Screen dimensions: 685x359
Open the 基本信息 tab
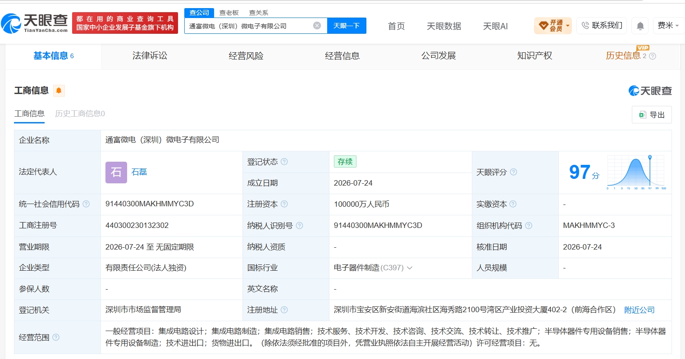point(54,56)
